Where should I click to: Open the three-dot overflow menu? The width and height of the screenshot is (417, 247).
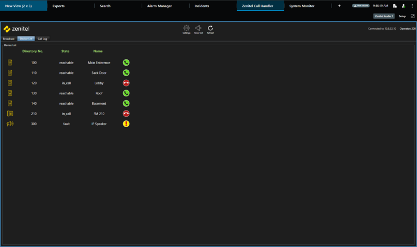(x=412, y=6)
